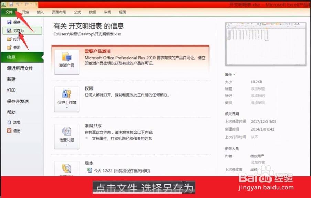The height and width of the screenshot is (198, 311).
Task: Click the 版本 section heading
Action: [x=89, y=163]
